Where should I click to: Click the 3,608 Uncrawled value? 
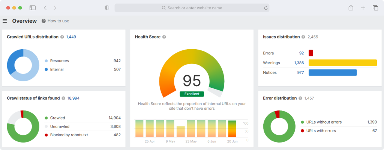[x=115, y=126]
